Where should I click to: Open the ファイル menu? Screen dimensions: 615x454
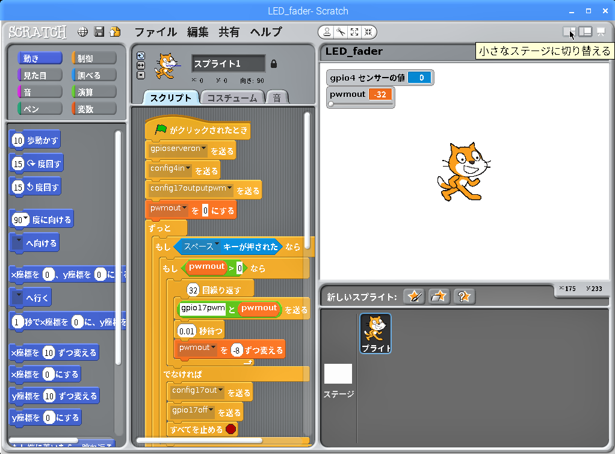pyautogui.click(x=156, y=32)
